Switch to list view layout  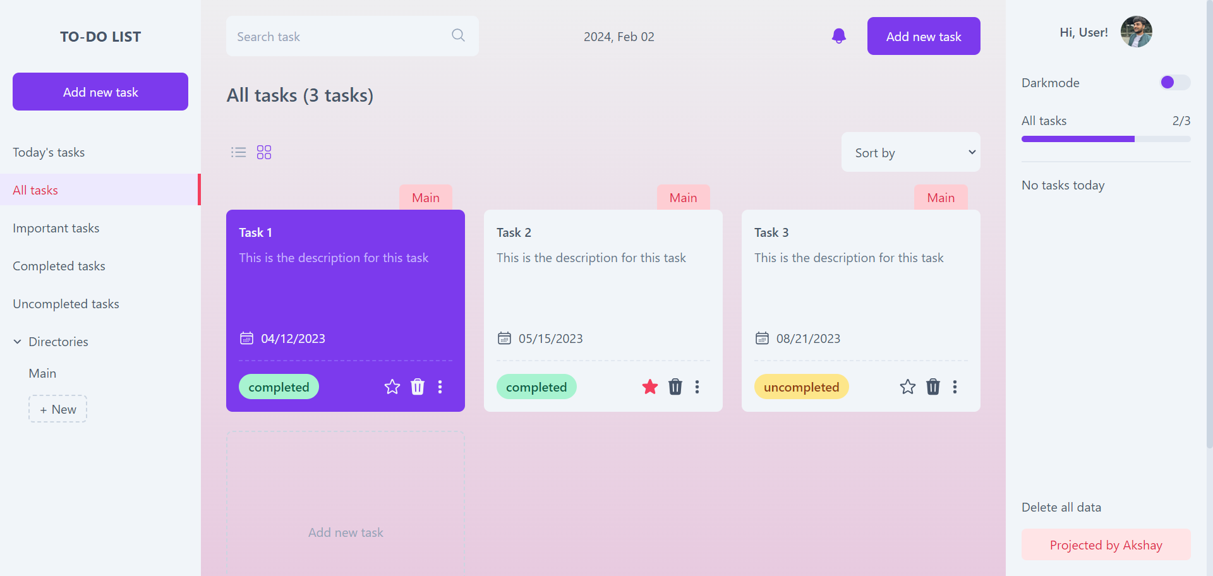pyautogui.click(x=238, y=152)
